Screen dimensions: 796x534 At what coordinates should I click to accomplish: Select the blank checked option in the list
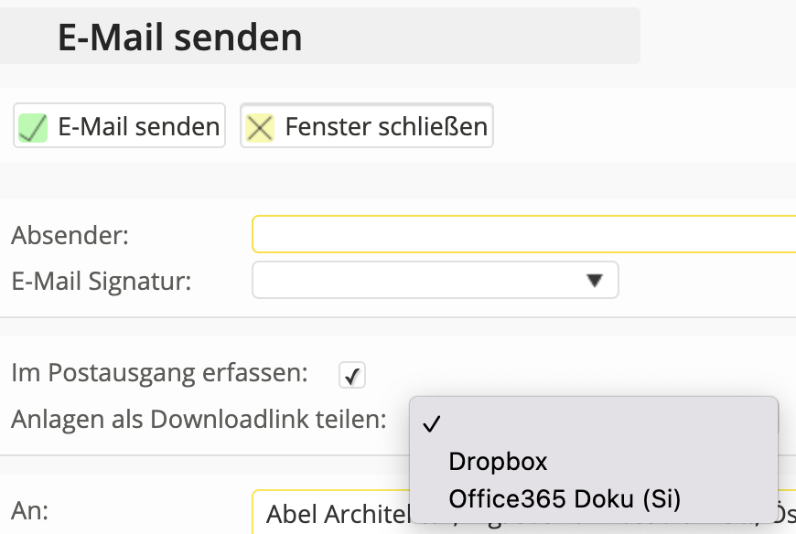click(586, 424)
